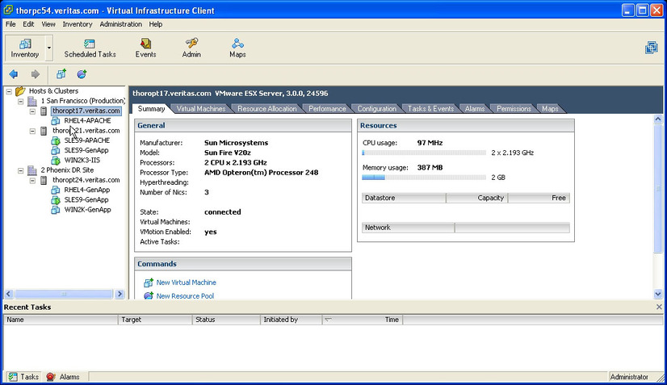This screenshot has width=667, height=385.
Task: Switch to the Performance tab
Action: pyautogui.click(x=327, y=109)
